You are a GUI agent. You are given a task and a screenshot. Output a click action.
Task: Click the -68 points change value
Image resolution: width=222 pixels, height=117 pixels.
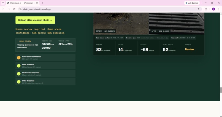147,50
